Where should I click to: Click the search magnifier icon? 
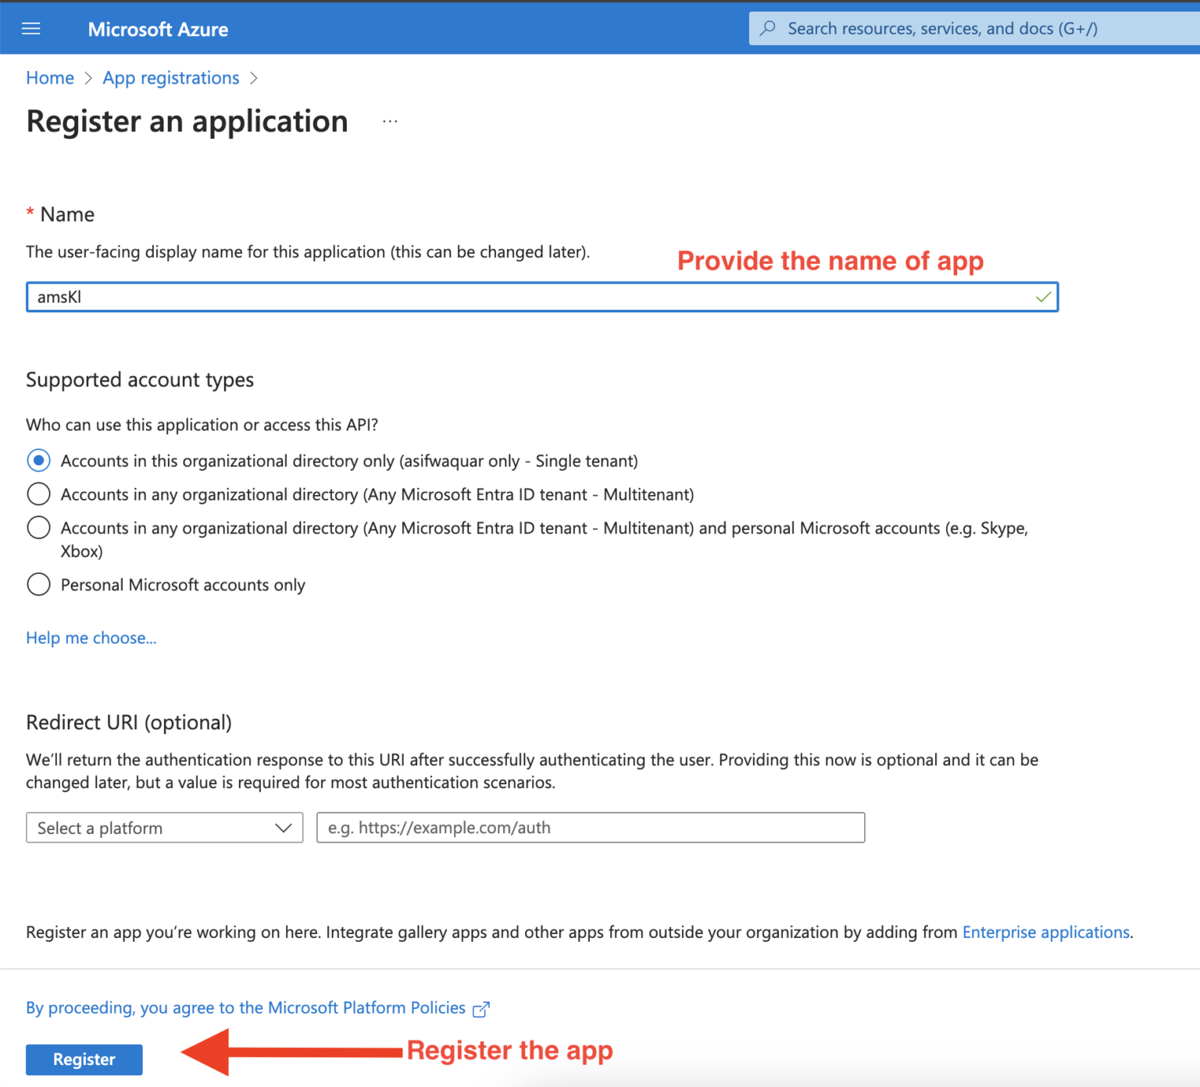767,28
